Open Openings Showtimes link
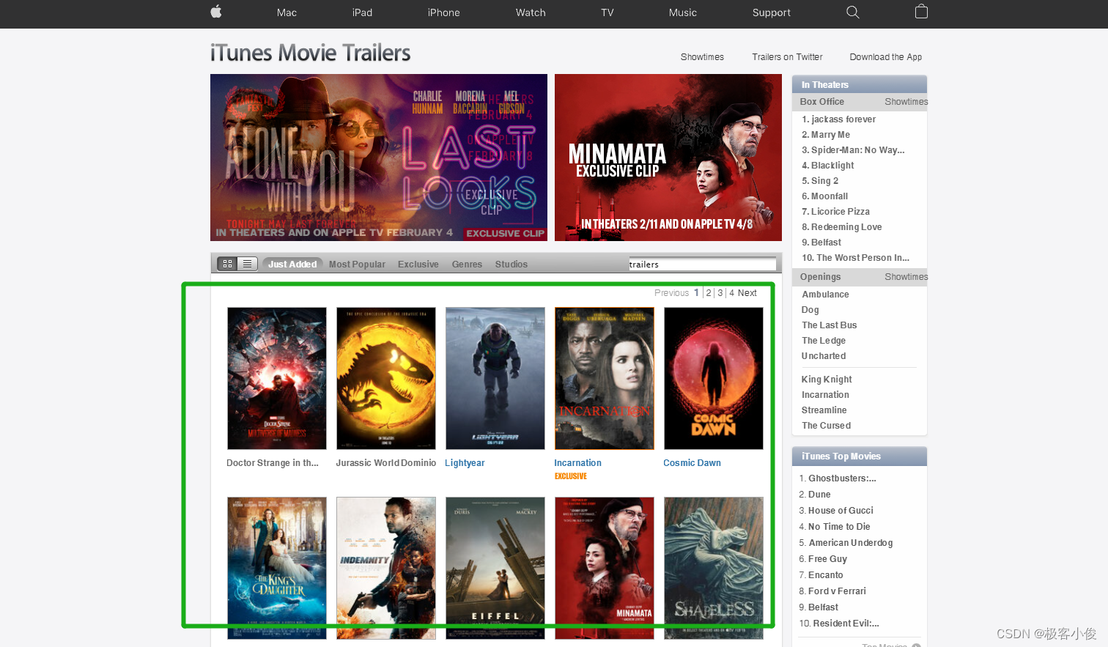The width and height of the screenshot is (1108, 647). tap(906, 277)
